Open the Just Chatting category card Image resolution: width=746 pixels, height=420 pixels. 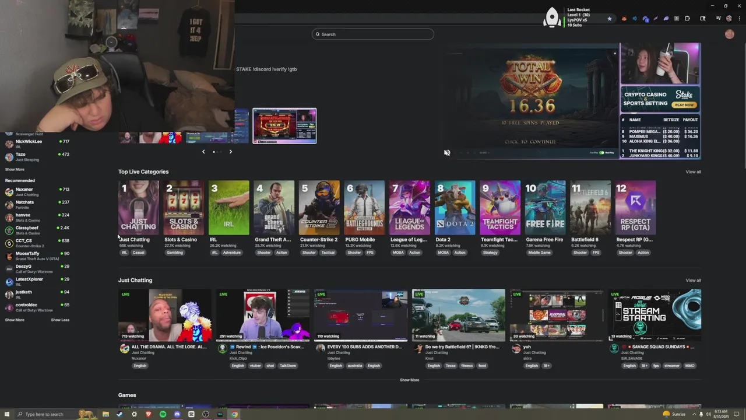[138, 208]
